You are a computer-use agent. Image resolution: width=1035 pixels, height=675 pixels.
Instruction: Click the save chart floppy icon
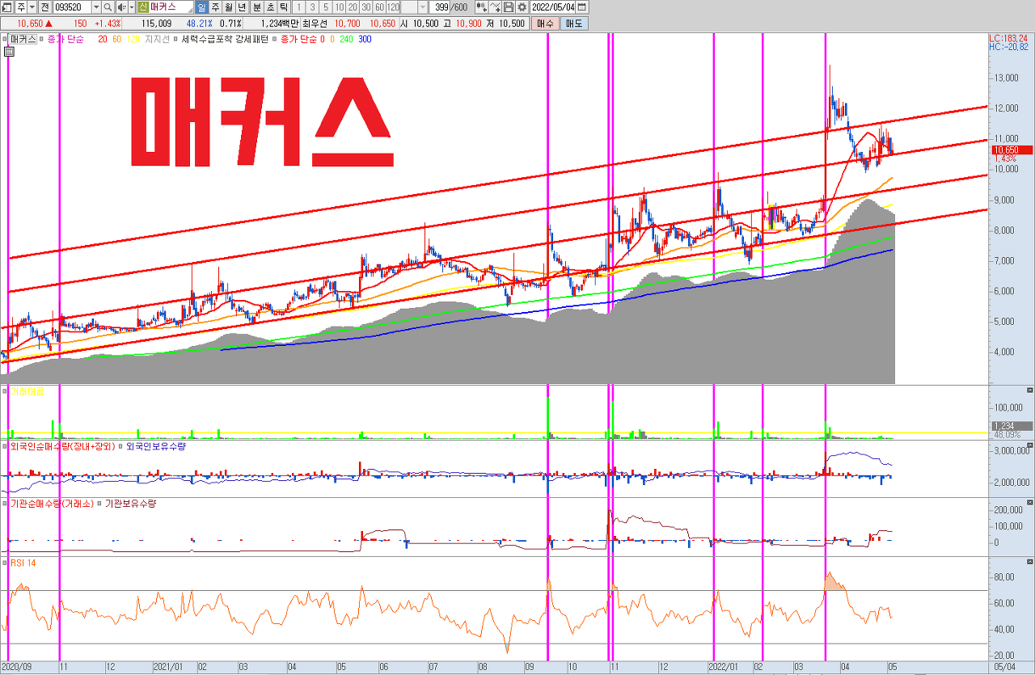pos(509,7)
